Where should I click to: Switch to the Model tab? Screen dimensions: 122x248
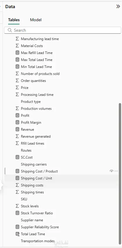(x=36, y=20)
